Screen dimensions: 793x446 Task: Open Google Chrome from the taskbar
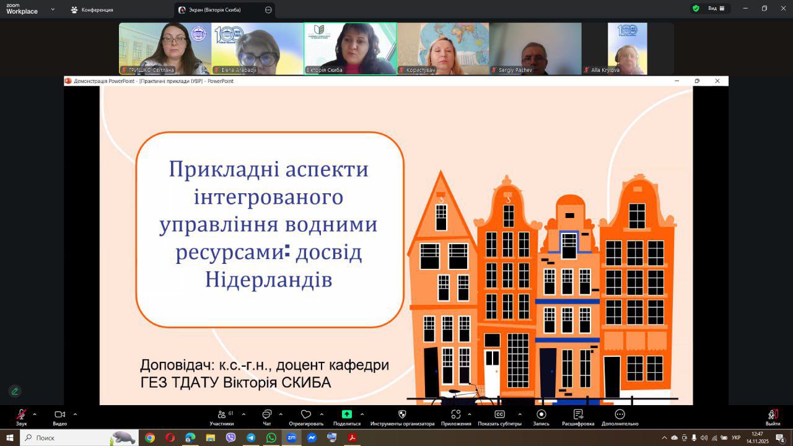[150, 437]
